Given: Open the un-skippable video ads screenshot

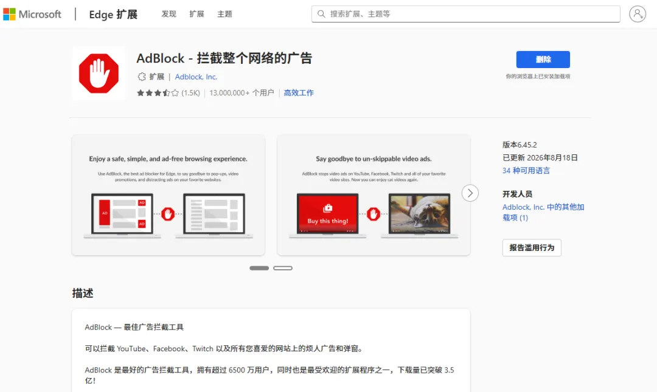Looking at the screenshot, I should [x=374, y=195].
